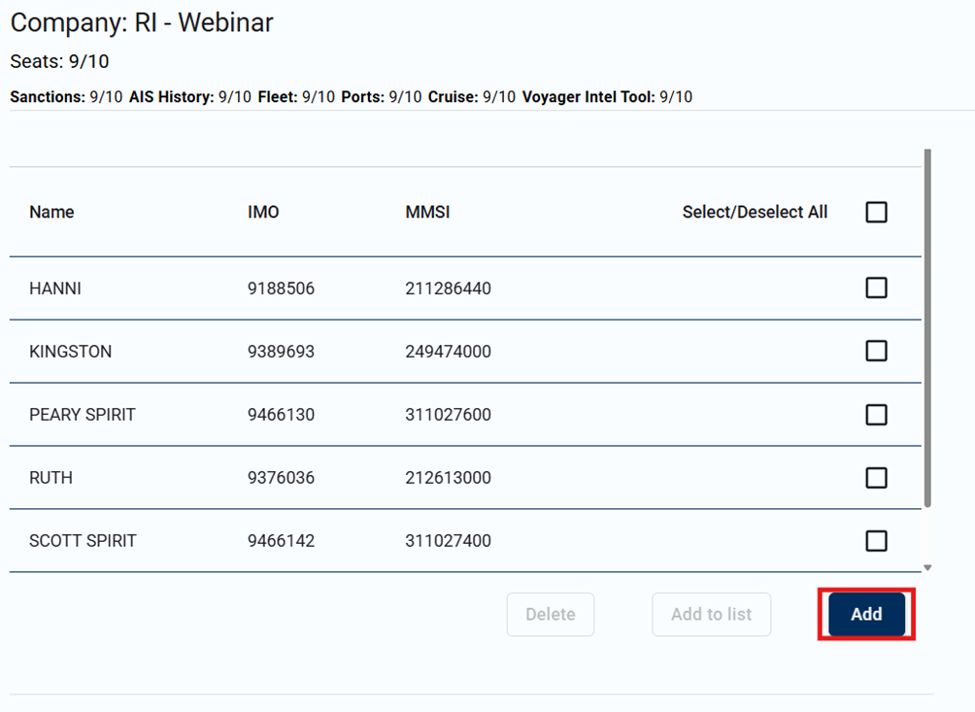975x712 pixels.
Task: Click the Add to list button
Action: coord(711,614)
